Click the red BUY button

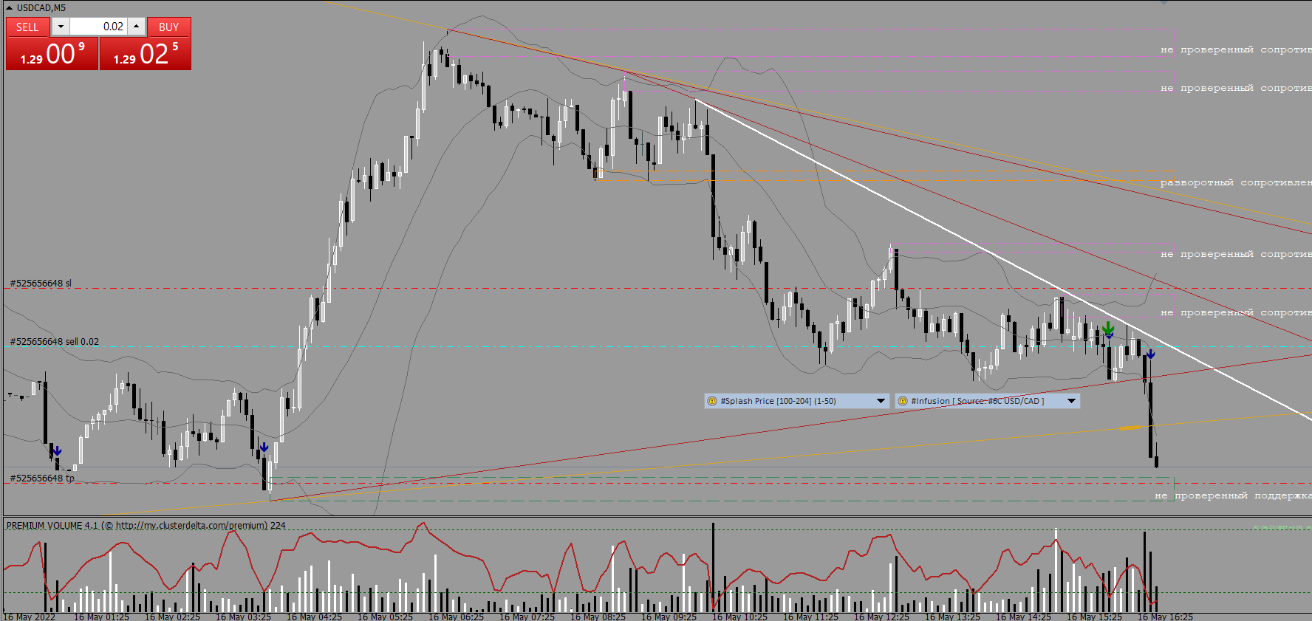pos(168,27)
